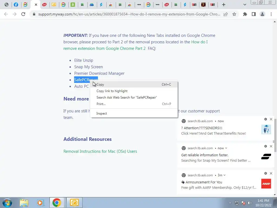This screenshot has height=208, width=277.
Task: Open settings for 'Get reliable information' notification
Action: pyautogui.click(x=266, y=146)
